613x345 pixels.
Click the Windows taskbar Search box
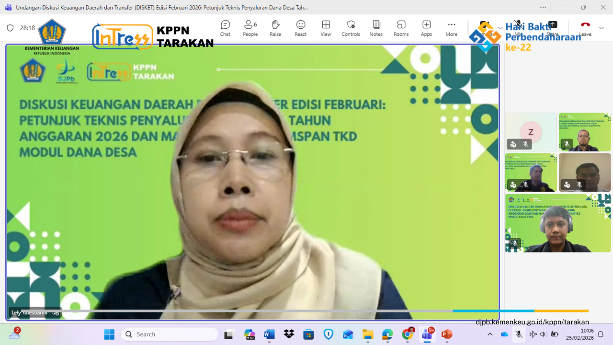pos(170,334)
